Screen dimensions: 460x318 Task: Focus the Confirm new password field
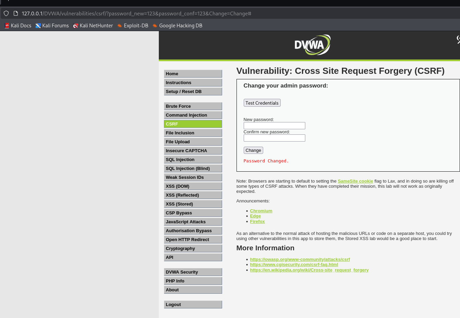pyautogui.click(x=274, y=138)
